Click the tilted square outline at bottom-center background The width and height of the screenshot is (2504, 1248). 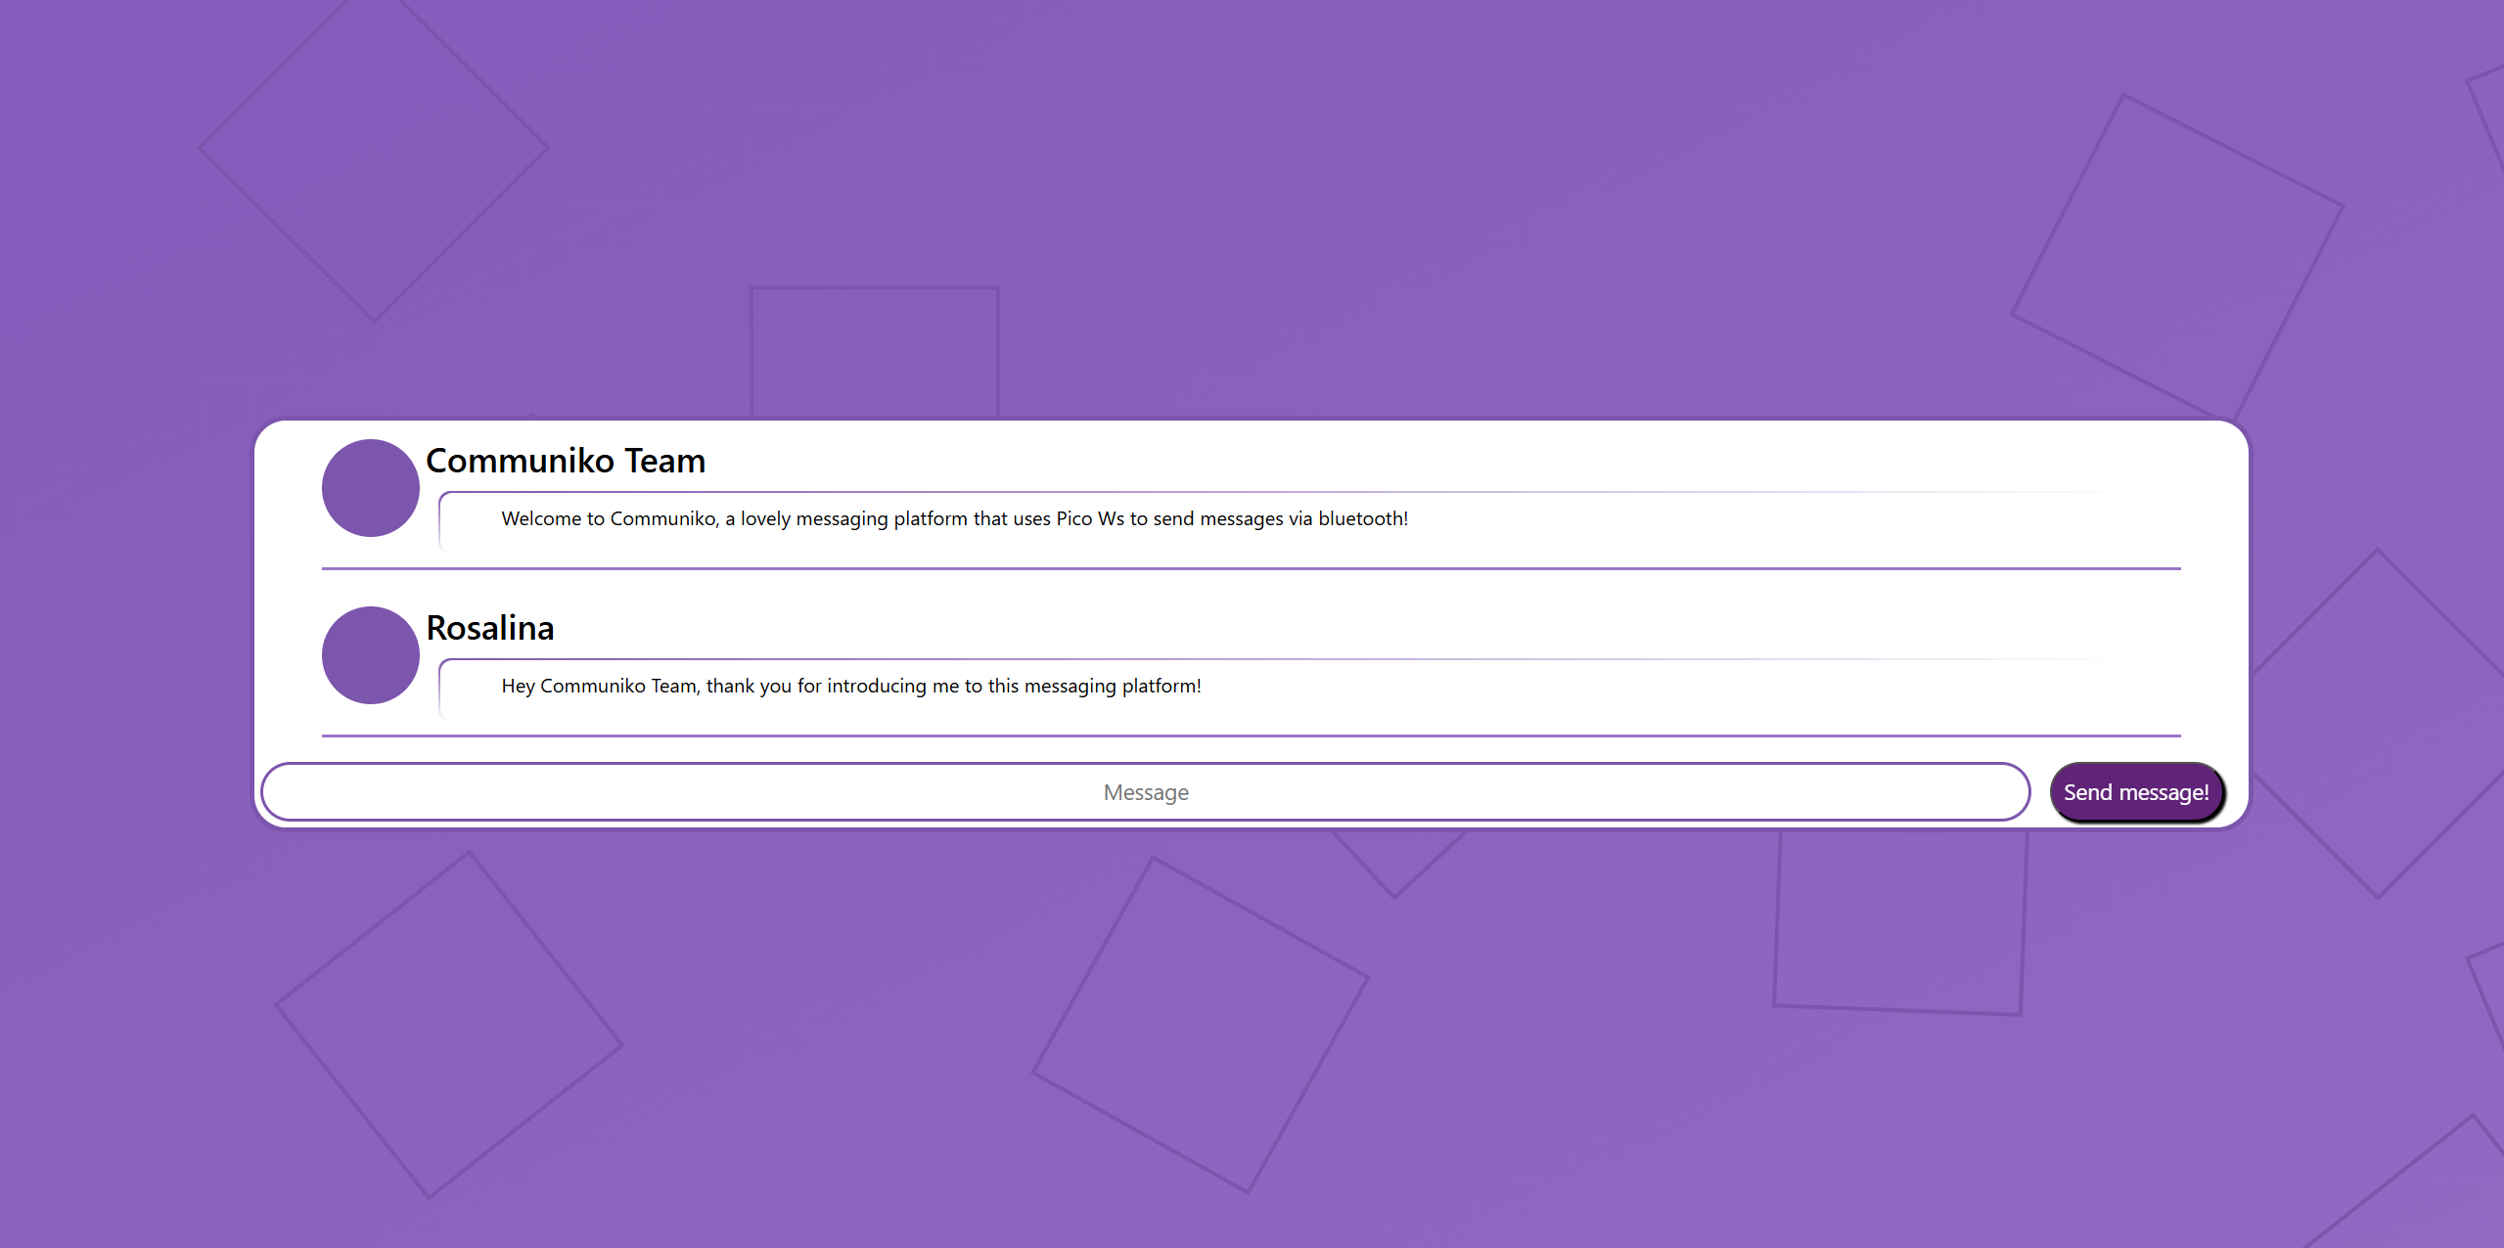[1200, 1024]
